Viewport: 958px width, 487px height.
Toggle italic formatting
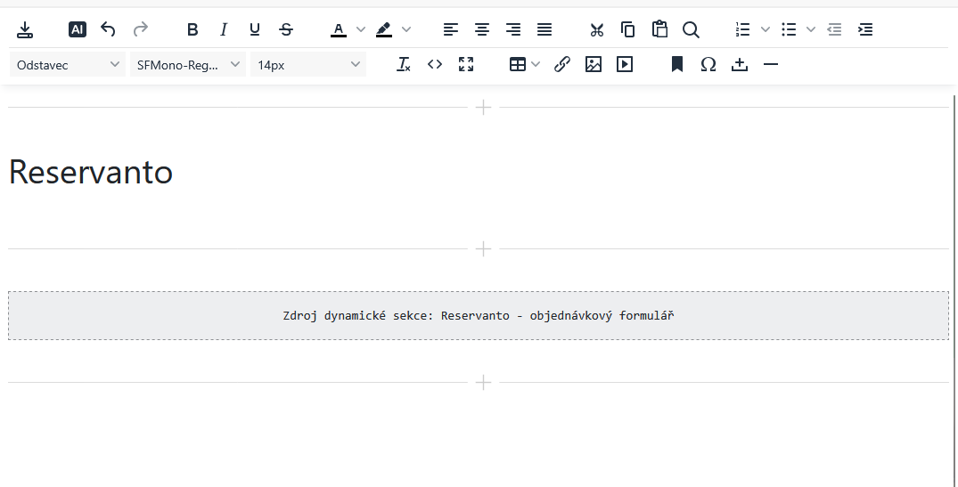[x=224, y=29]
